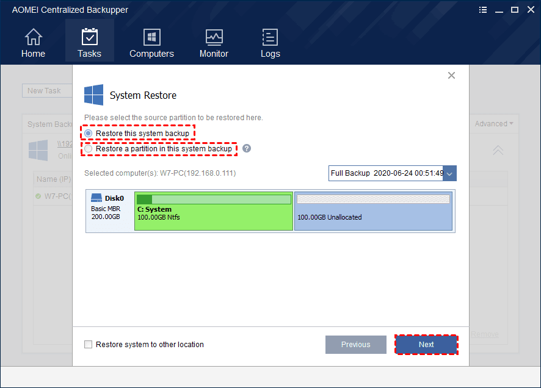
Task: Click the W7-PC row in the background list
Action: 54,196
